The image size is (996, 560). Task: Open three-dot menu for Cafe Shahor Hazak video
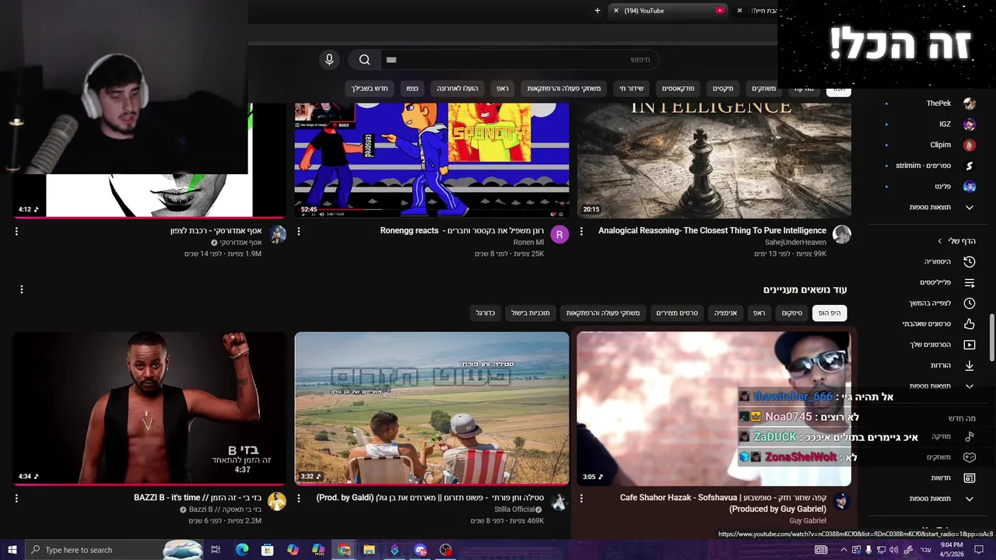(581, 498)
